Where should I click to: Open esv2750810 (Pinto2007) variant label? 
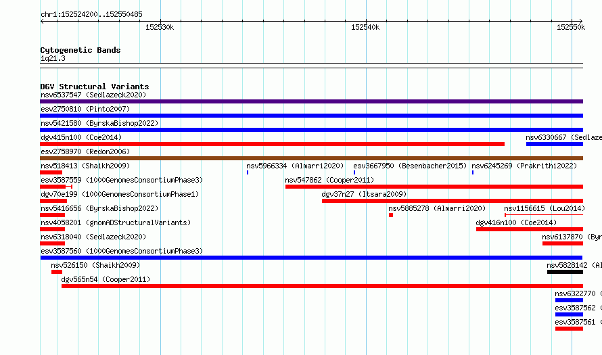click(x=85, y=109)
